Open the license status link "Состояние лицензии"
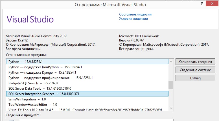The height and width of the screenshot is (121, 219). [x=135, y=14]
